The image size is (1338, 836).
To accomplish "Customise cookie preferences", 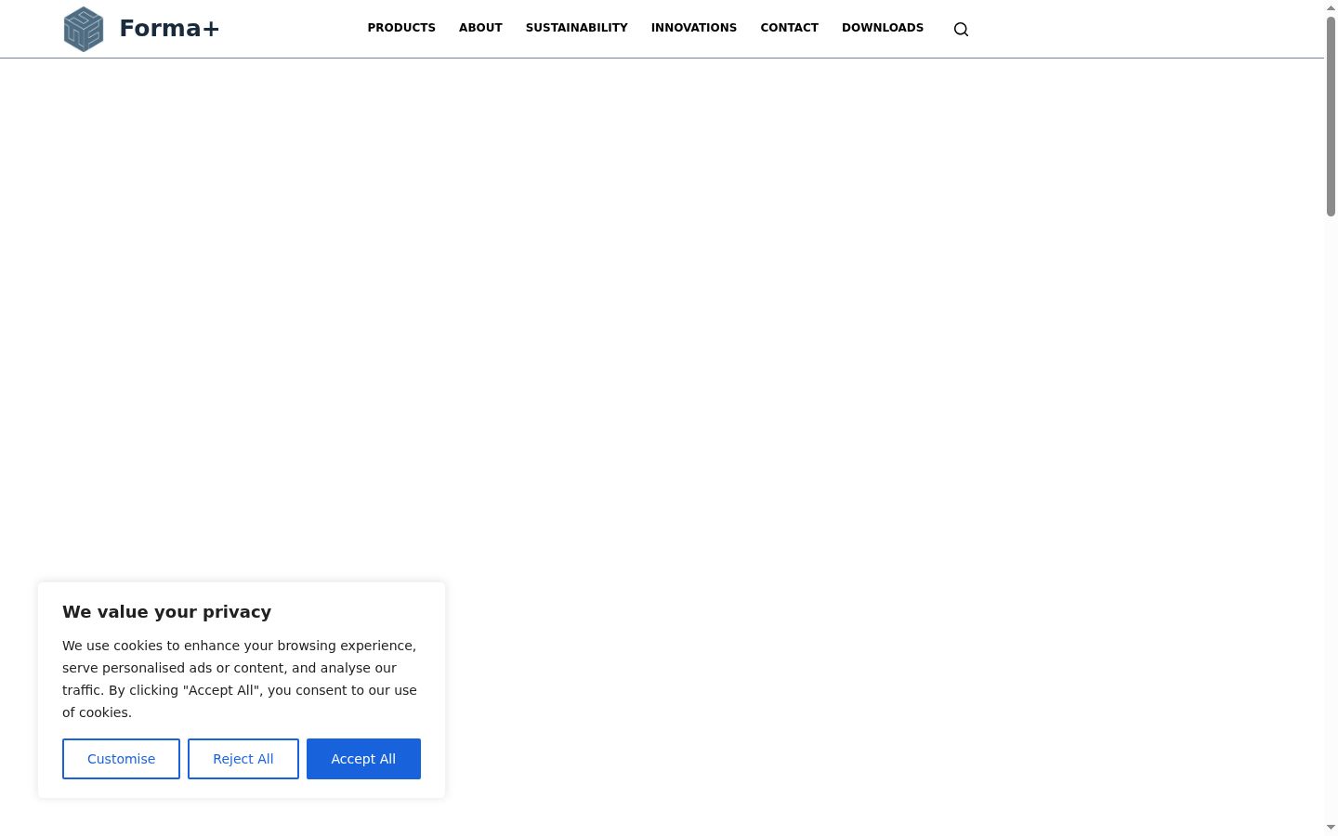I will [x=121, y=759].
